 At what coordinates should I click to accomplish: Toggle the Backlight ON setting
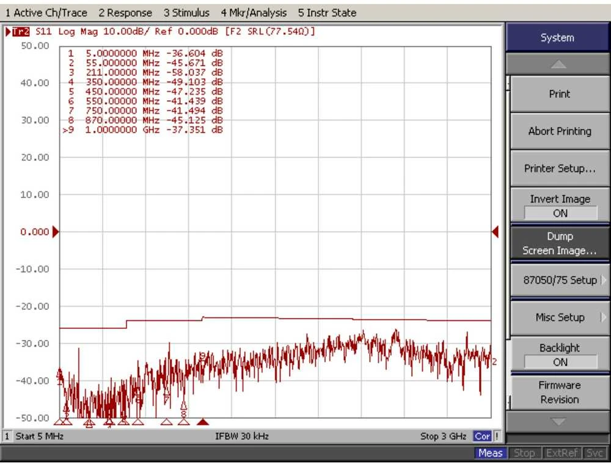560,355
